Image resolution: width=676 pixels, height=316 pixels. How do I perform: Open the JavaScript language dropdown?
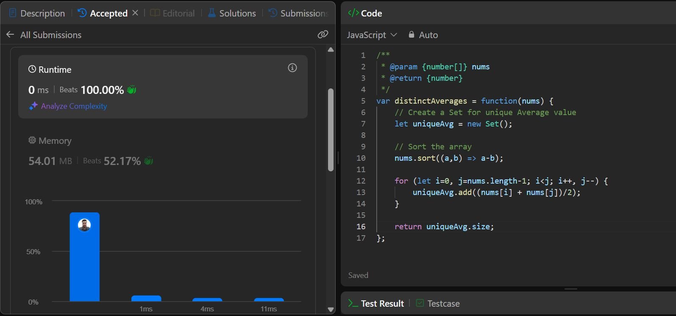[372, 35]
